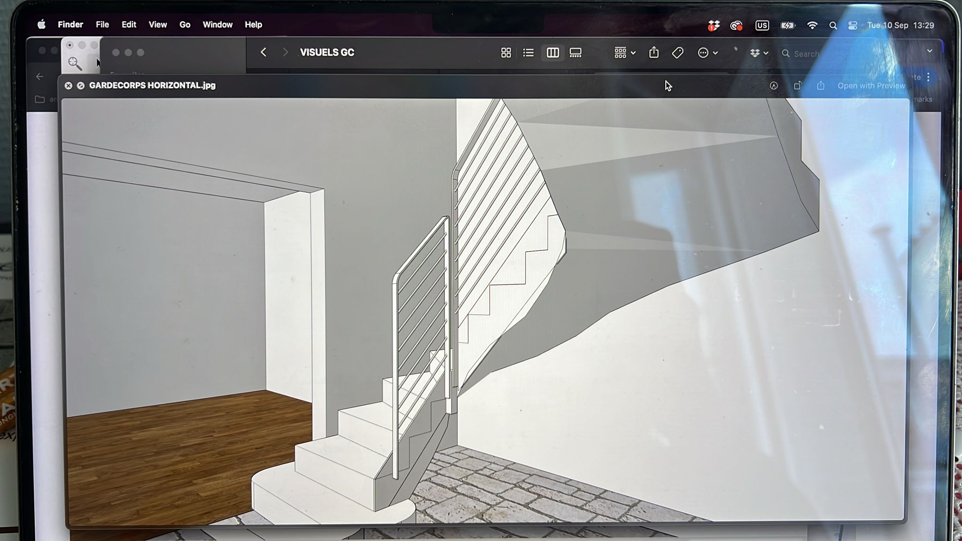Expand Quick Look to full screen

[x=81, y=85]
